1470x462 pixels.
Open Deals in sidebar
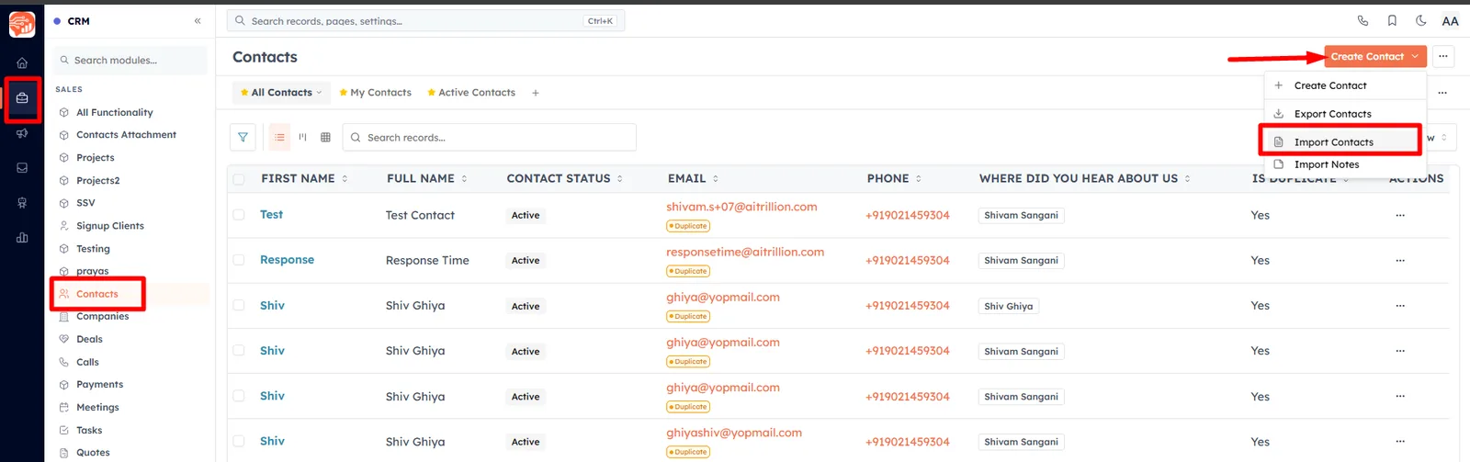pyautogui.click(x=89, y=340)
